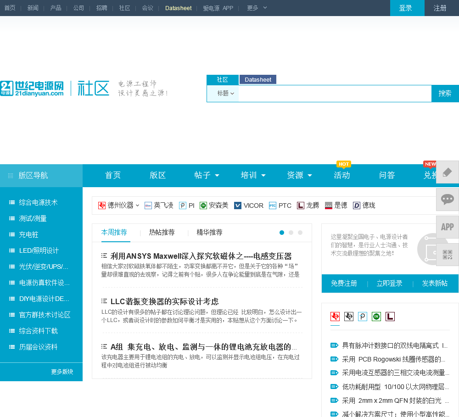Expand the 帖子 navigation dropdown

tap(207, 175)
